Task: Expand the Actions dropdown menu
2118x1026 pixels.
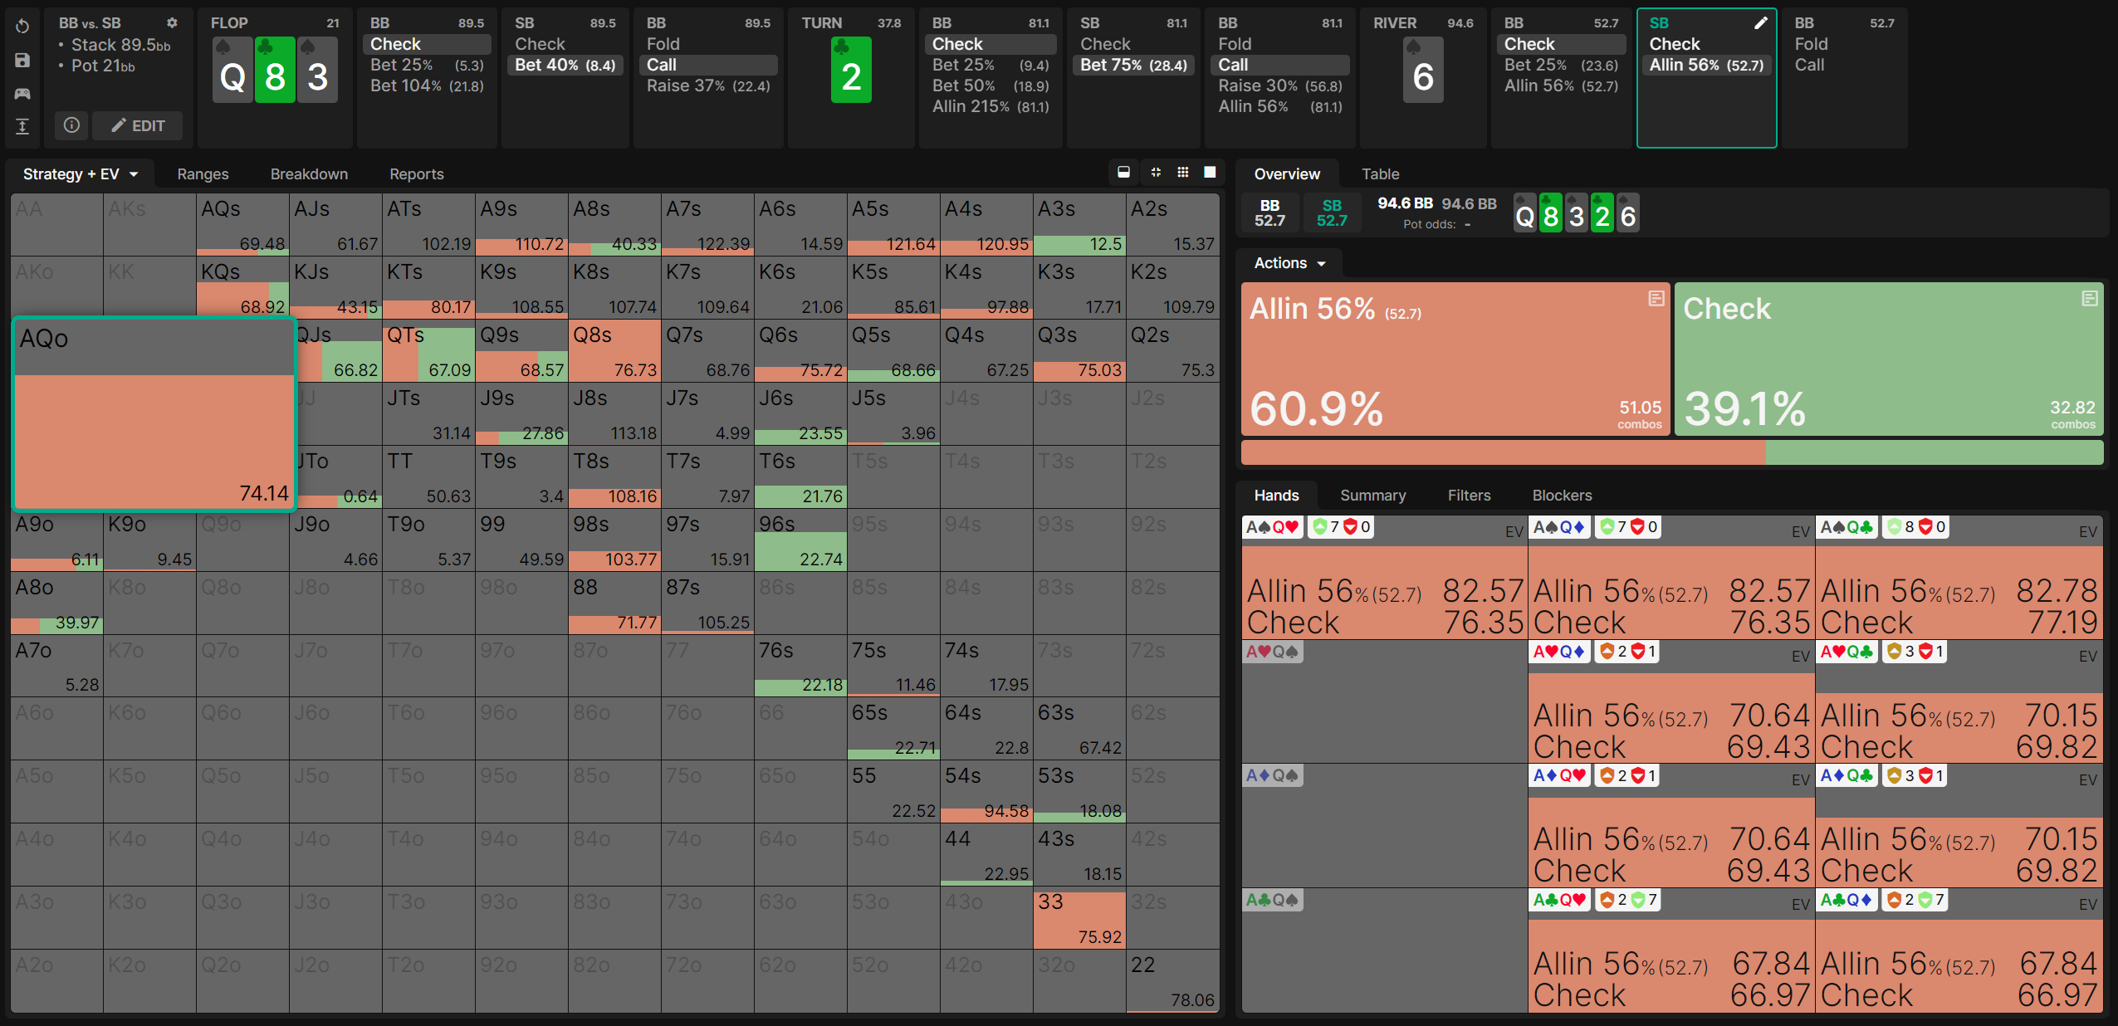Action: tap(1289, 263)
